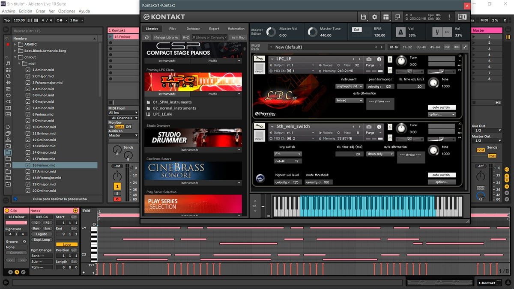Open the Archivo menu

point(9,11)
